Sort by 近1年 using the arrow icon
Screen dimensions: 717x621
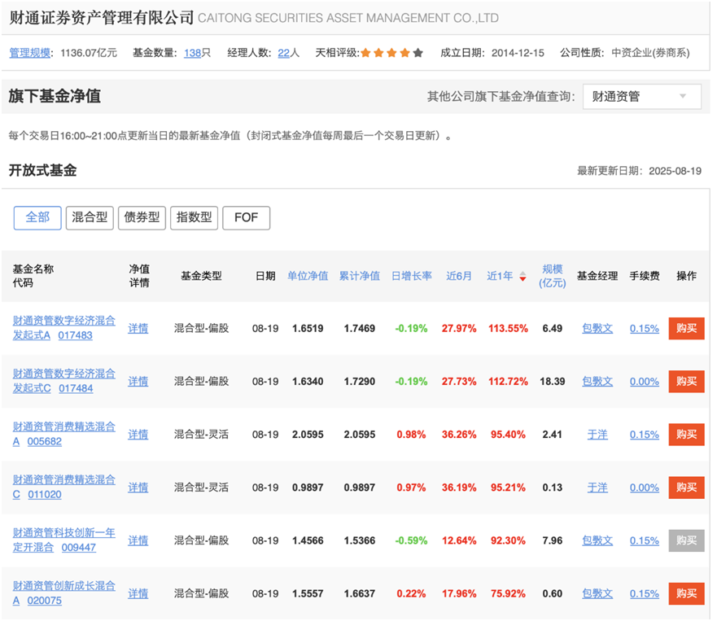[522, 276]
